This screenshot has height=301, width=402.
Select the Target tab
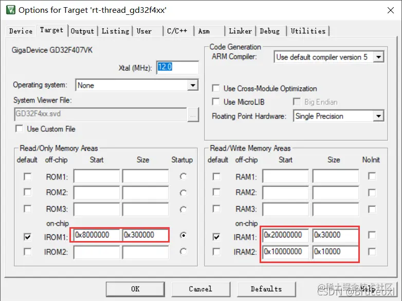point(51,30)
